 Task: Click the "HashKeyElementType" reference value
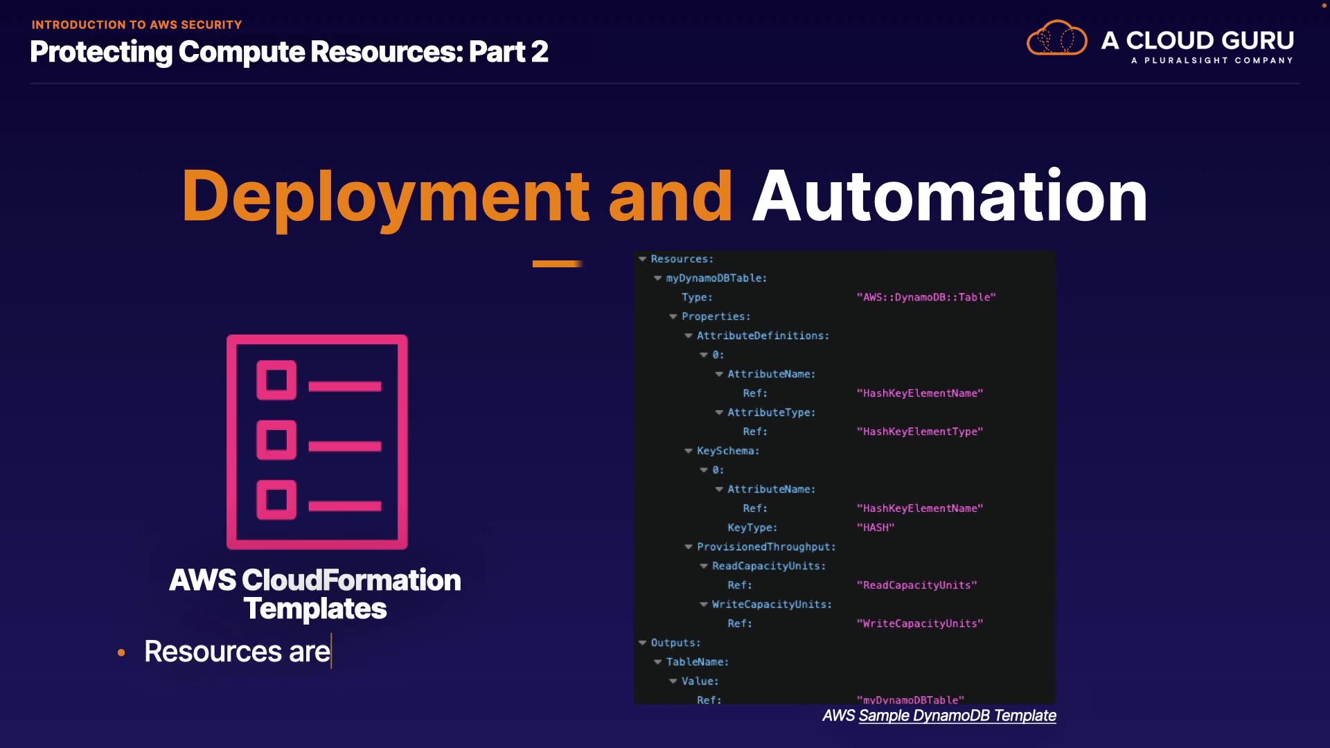[919, 431]
